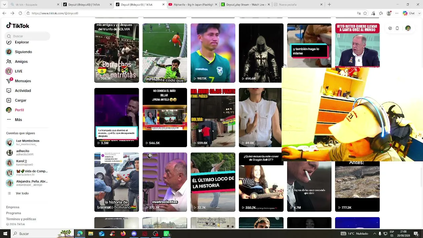Open WhatsApp from the taskbar
Screen dimensions: 423x238
click(167, 234)
